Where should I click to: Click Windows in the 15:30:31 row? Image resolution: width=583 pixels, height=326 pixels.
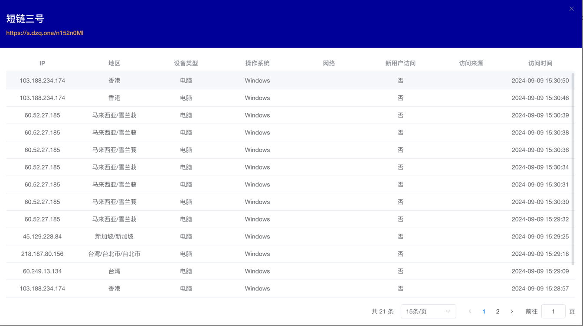point(257,185)
